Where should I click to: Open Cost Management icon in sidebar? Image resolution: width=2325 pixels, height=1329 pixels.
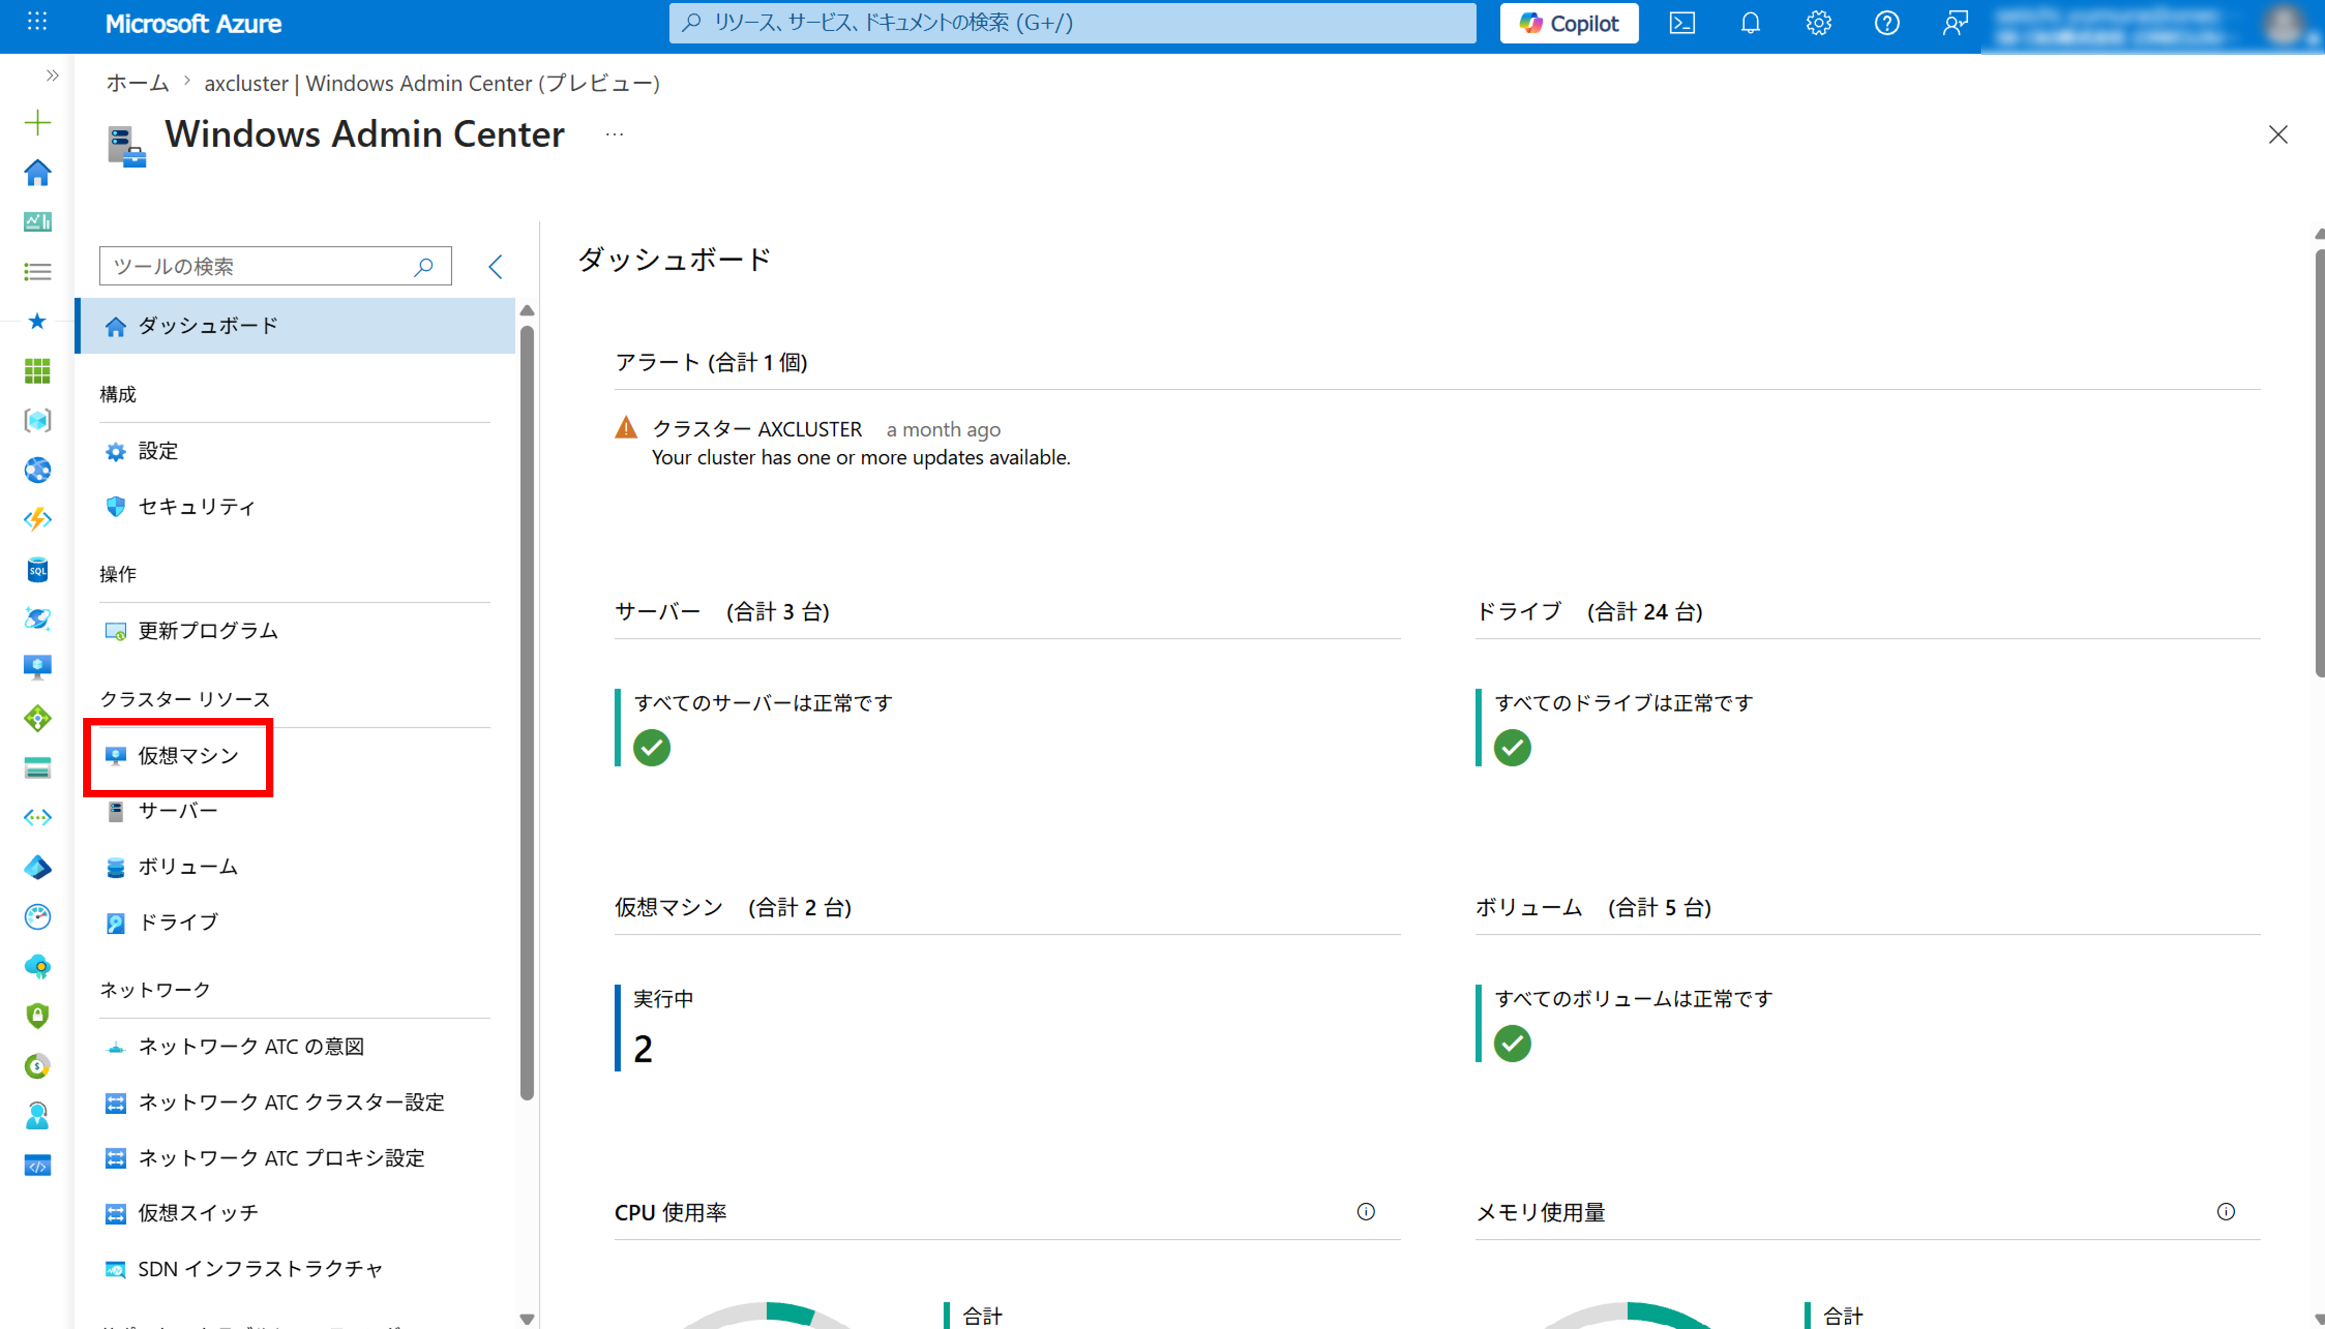(x=38, y=1066)
